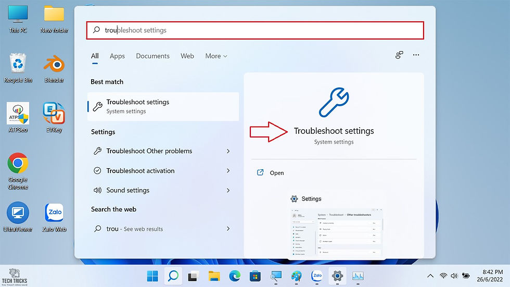Expand the Sound settings chevron

click(x=228, y=190)
